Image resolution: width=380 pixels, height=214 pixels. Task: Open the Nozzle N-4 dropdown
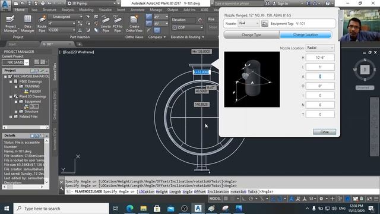pyautogui.click(x=249, y=23)
